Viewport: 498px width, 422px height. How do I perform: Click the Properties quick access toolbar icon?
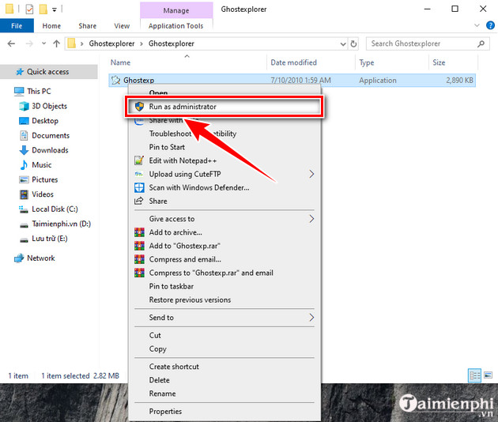29,9
